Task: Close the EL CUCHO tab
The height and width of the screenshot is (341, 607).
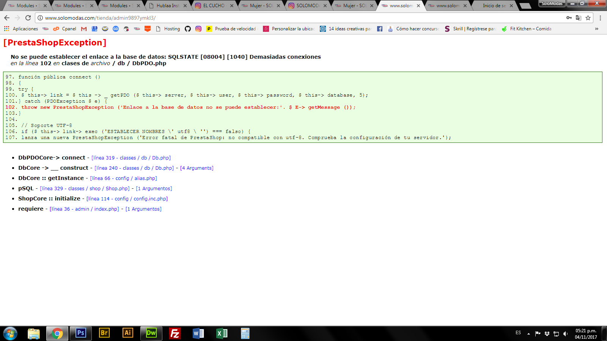Action: pos(232,6)
